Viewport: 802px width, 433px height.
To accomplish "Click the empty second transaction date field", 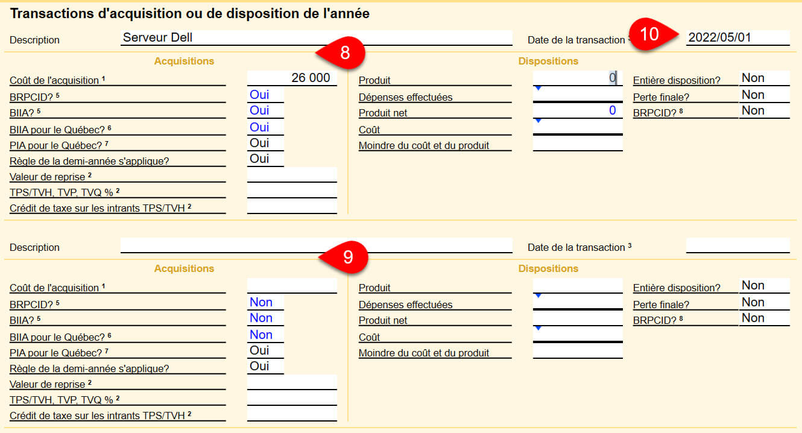I will tap(737, 245).
